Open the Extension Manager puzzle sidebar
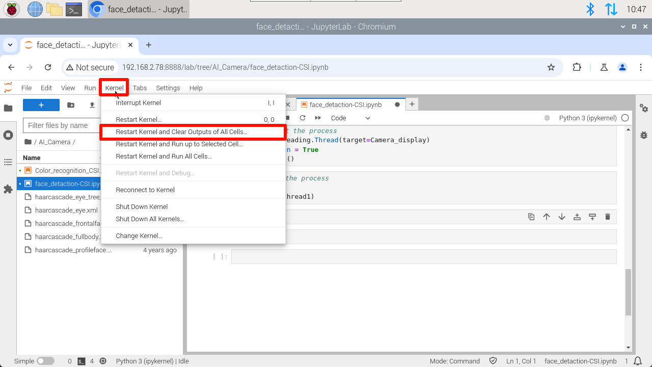652x367 pixels. pyautogui.click(x=8, y=189)
